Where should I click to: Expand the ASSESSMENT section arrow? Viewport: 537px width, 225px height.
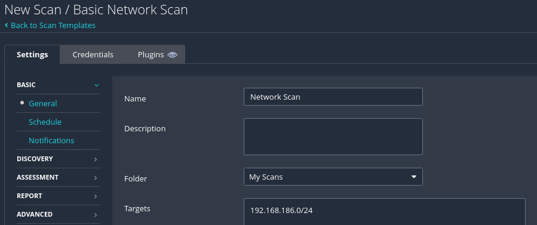[x=96, y=178]
